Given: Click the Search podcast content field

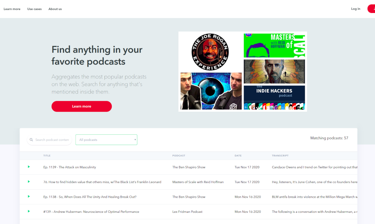Looking at the screenshot, I should pyautogui.click(x=52, y=140).
